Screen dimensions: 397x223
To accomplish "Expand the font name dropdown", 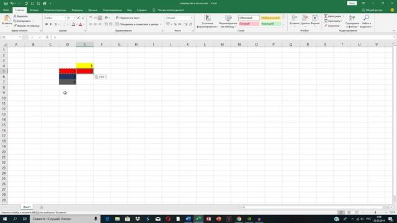I will pos(65,18).
